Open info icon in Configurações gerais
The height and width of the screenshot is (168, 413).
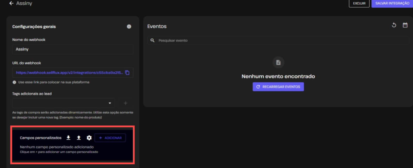coord(129,27)
